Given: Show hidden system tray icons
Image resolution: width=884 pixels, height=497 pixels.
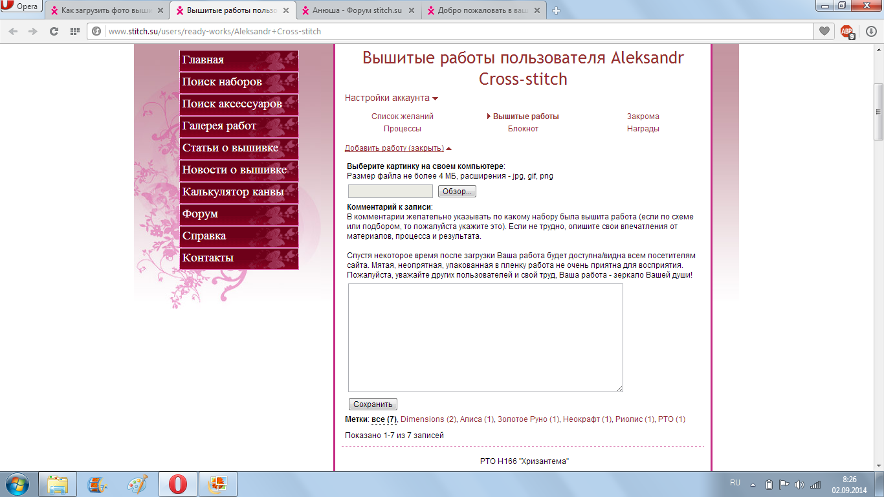Looking at the screenshot, I should pos(753,484).
